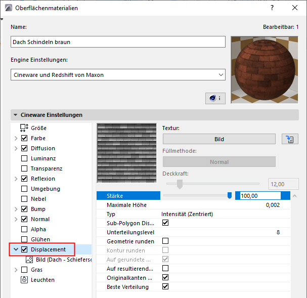Image resolution: width=307 pixels, height=298 pixels.
Task: Select the Alpha tree label
Action: [38, 229]
